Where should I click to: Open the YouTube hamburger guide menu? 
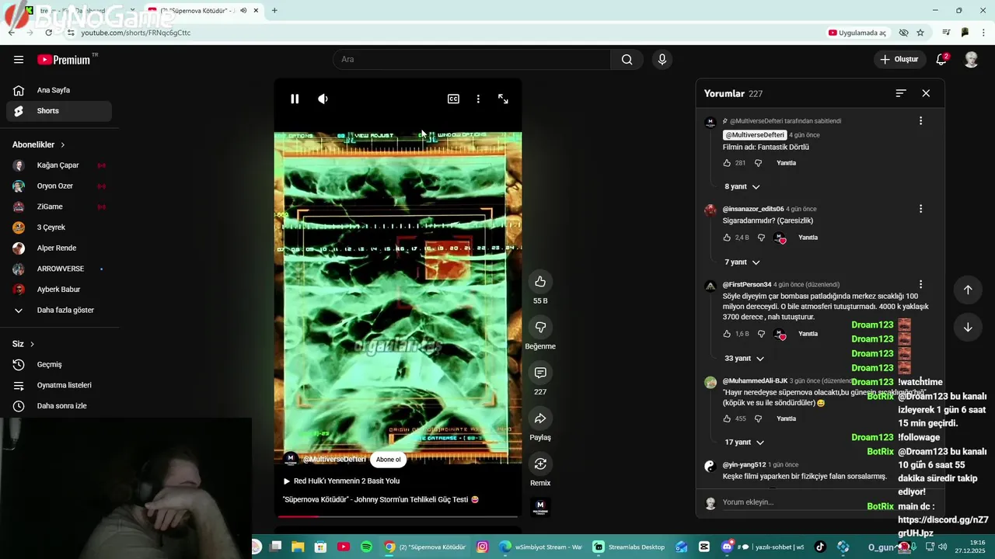[x=19, y=60]
